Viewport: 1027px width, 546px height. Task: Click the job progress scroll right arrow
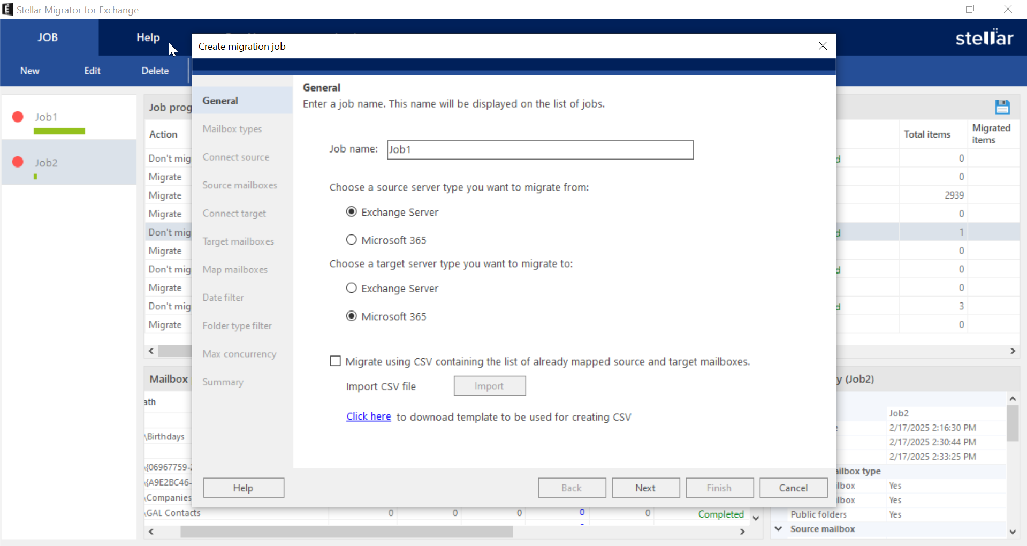[1013, 351]
